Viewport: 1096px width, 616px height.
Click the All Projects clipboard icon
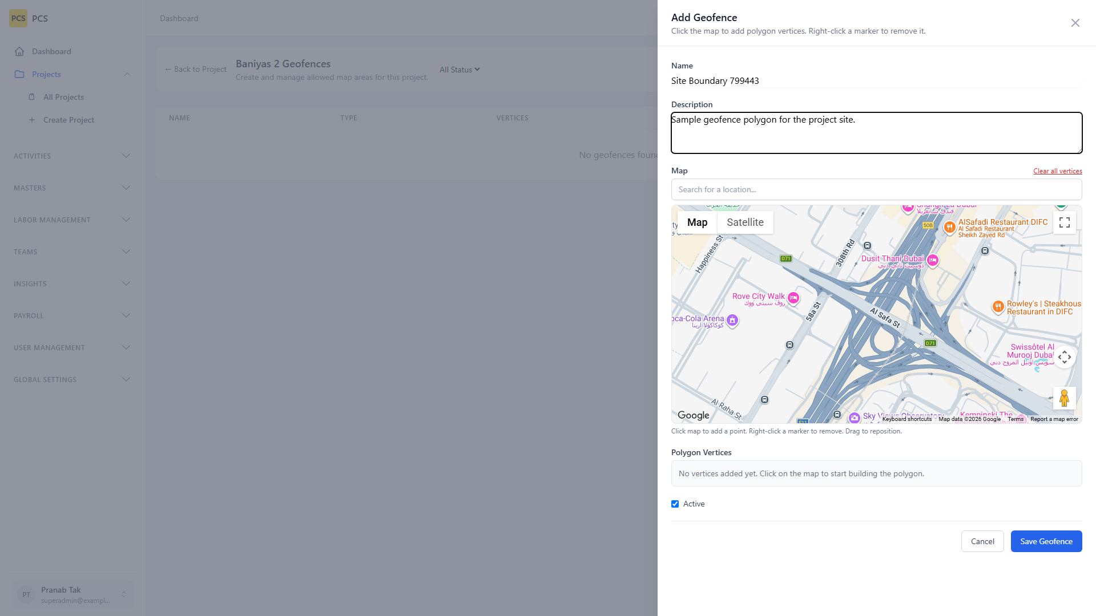[32, 97]
